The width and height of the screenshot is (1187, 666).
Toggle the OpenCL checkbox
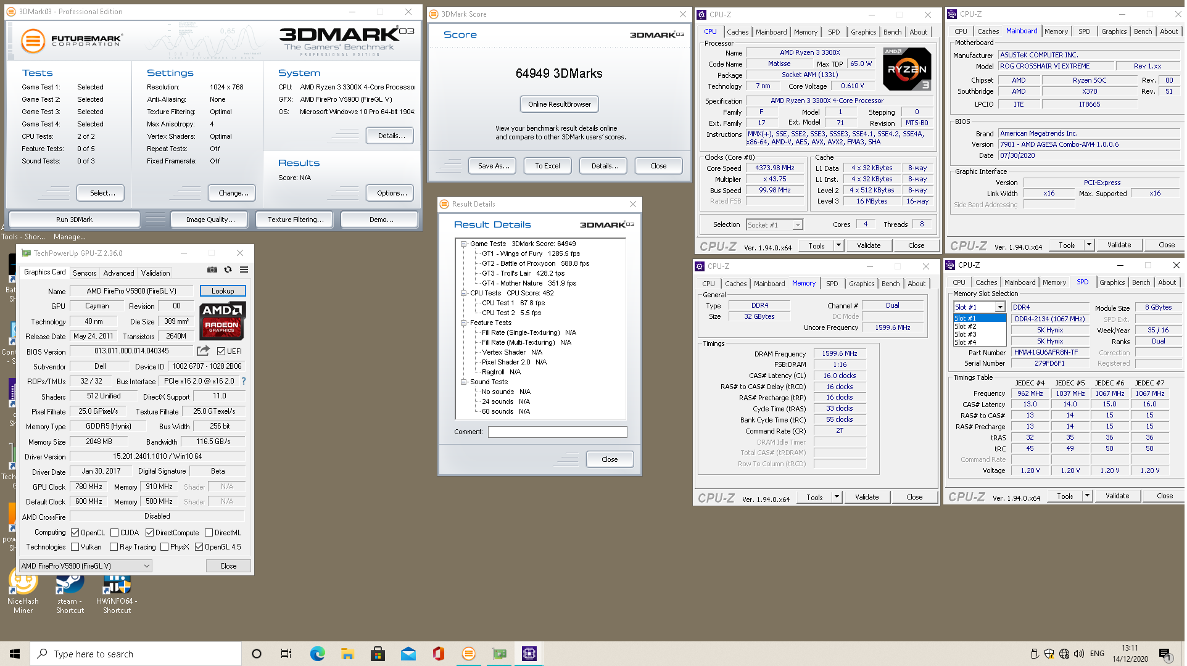75,533
